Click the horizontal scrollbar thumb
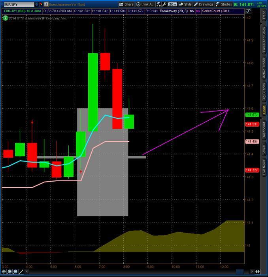 (240, 271)
